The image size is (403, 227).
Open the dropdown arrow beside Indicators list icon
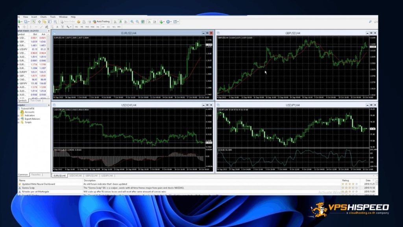click(164, 22)
